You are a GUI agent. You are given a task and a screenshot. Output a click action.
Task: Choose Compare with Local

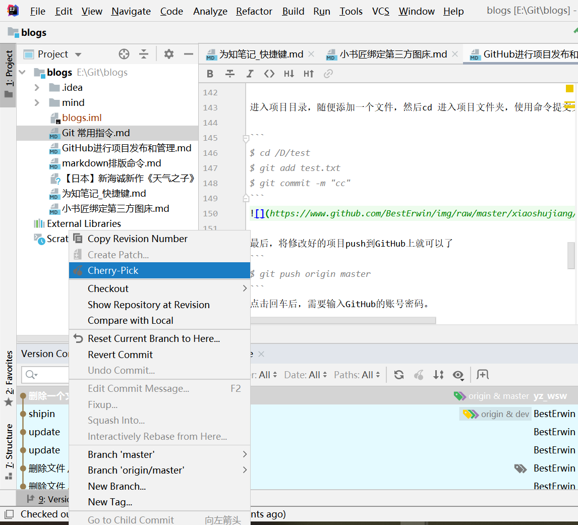pyautogui.click(x=159, y=321)
